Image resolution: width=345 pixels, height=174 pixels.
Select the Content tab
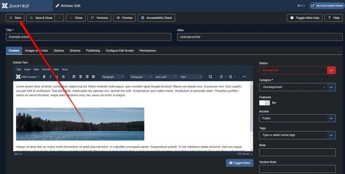point(14,51)
